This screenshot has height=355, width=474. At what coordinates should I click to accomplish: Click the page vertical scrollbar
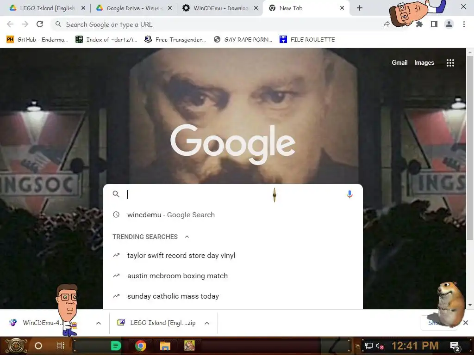tap(470, 148)
